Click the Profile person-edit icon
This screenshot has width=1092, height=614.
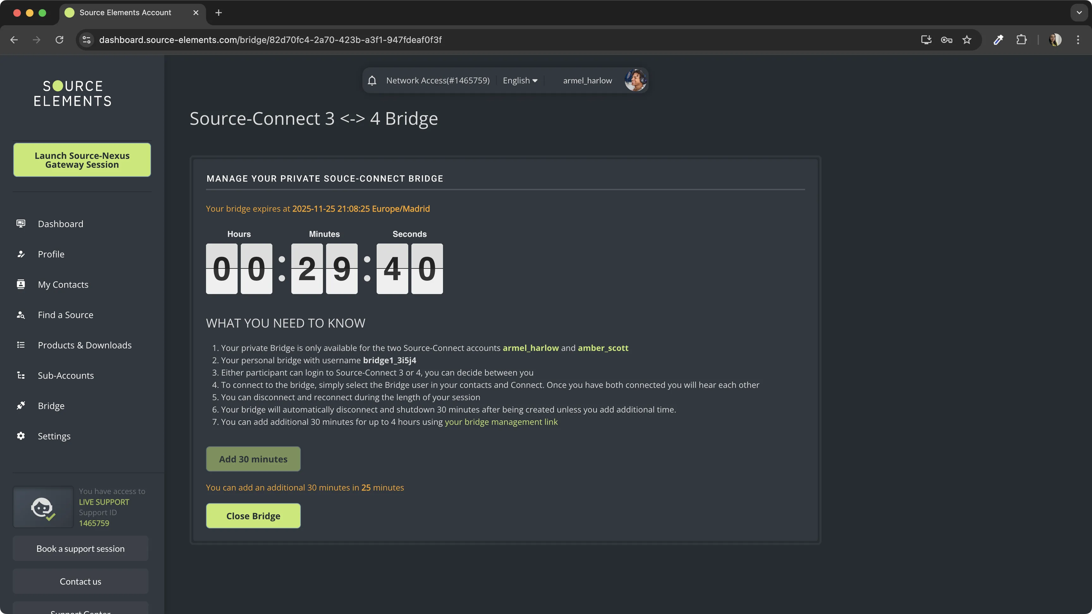21,254
